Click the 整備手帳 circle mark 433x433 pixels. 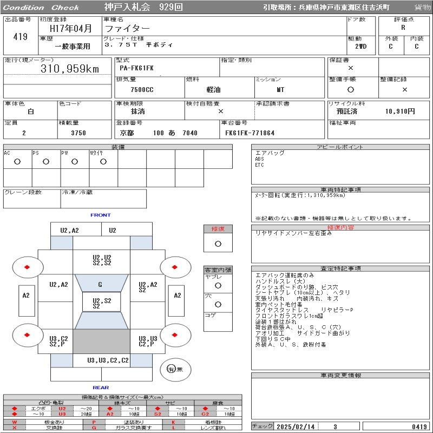[351, 89]
